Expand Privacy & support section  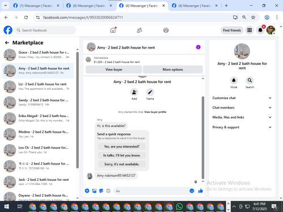pos(242,127)
